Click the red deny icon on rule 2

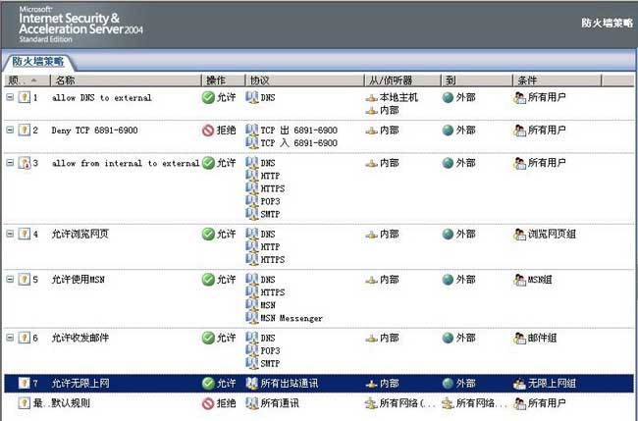[x=208, y=130]
